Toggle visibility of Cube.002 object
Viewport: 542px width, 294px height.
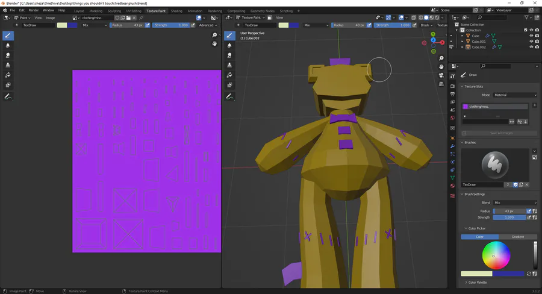[531, 47]
